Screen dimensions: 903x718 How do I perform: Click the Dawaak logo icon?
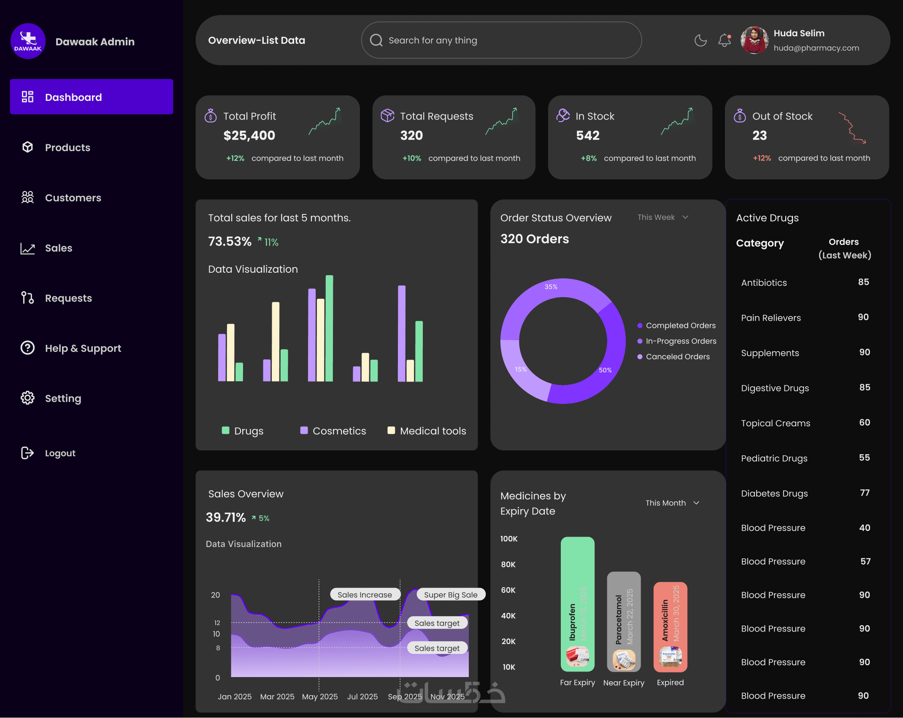(28, 41)
